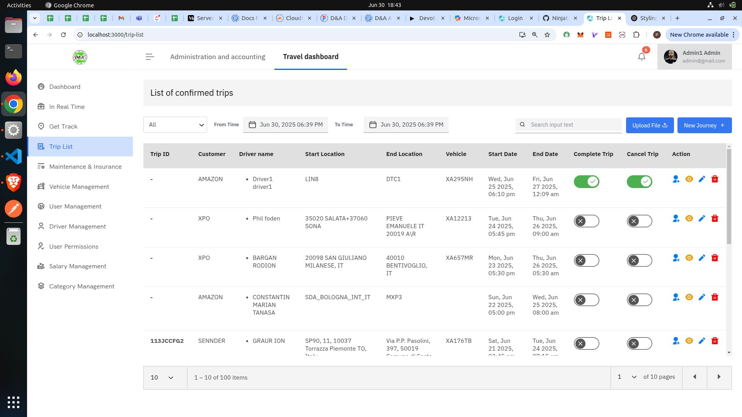View Phil foden trip via eye icon
This screenshot has width=742, height=417.
[689, 219]
